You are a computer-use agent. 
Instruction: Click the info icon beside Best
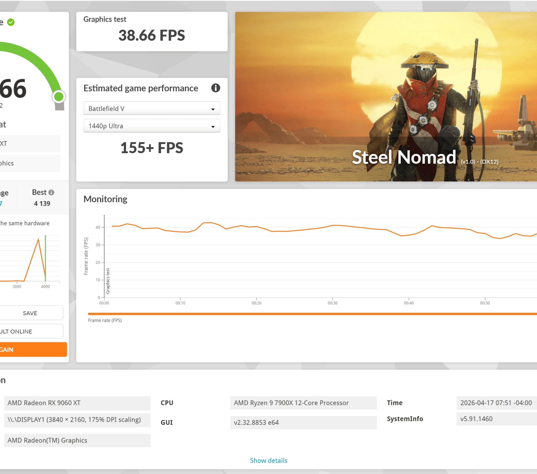point(51,193)
